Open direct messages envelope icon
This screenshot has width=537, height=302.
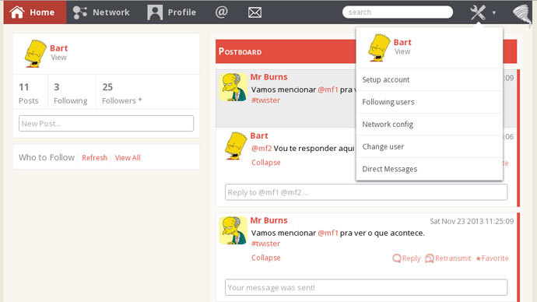click(x=254, y=12)
